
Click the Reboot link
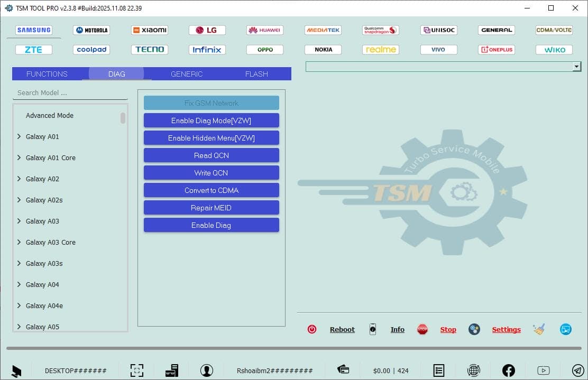[342, 329]
